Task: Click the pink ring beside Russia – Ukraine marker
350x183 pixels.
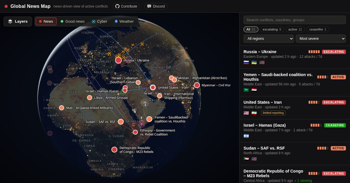Action: pos(129,60)
